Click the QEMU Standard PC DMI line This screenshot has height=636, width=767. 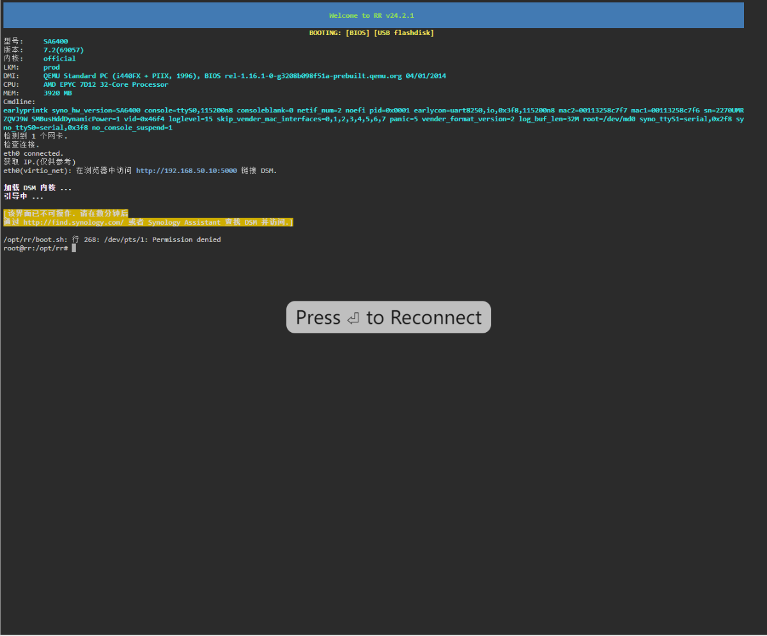coord(244,76)
